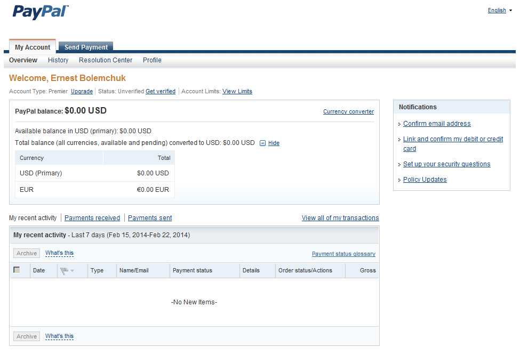Select Overview in the sub-navigation
Image resolution: width=520 pixels, height=355 pixels.
pos(23,60)
